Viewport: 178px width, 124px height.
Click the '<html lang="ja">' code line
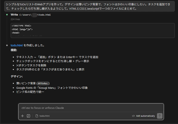click(x=22, y=29)
